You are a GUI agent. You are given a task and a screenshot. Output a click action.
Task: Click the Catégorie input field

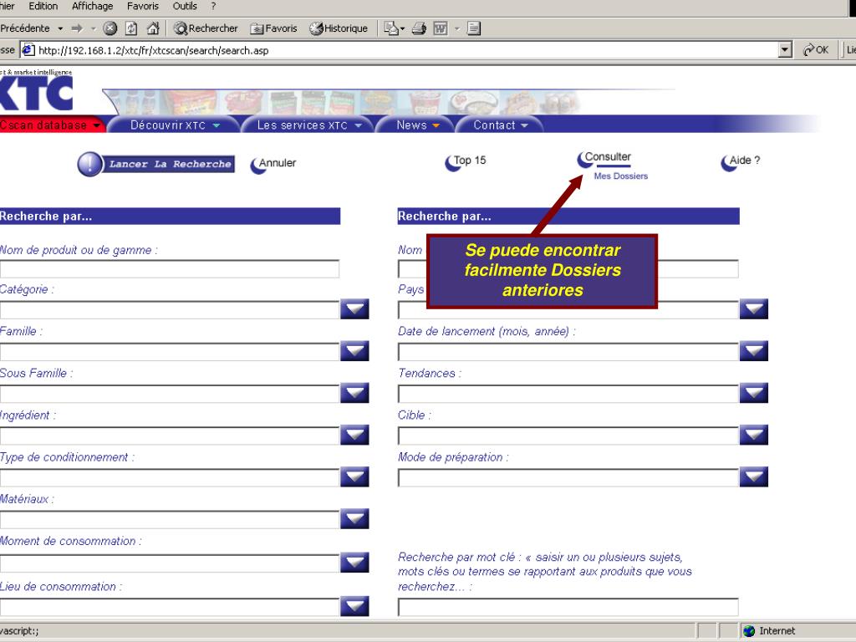170,309
